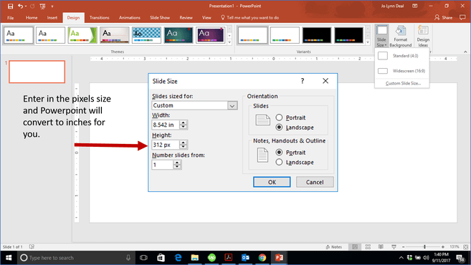Switch to the View tab
The image size is (471, 265).
pyautogui.click(x=206, y=18)
